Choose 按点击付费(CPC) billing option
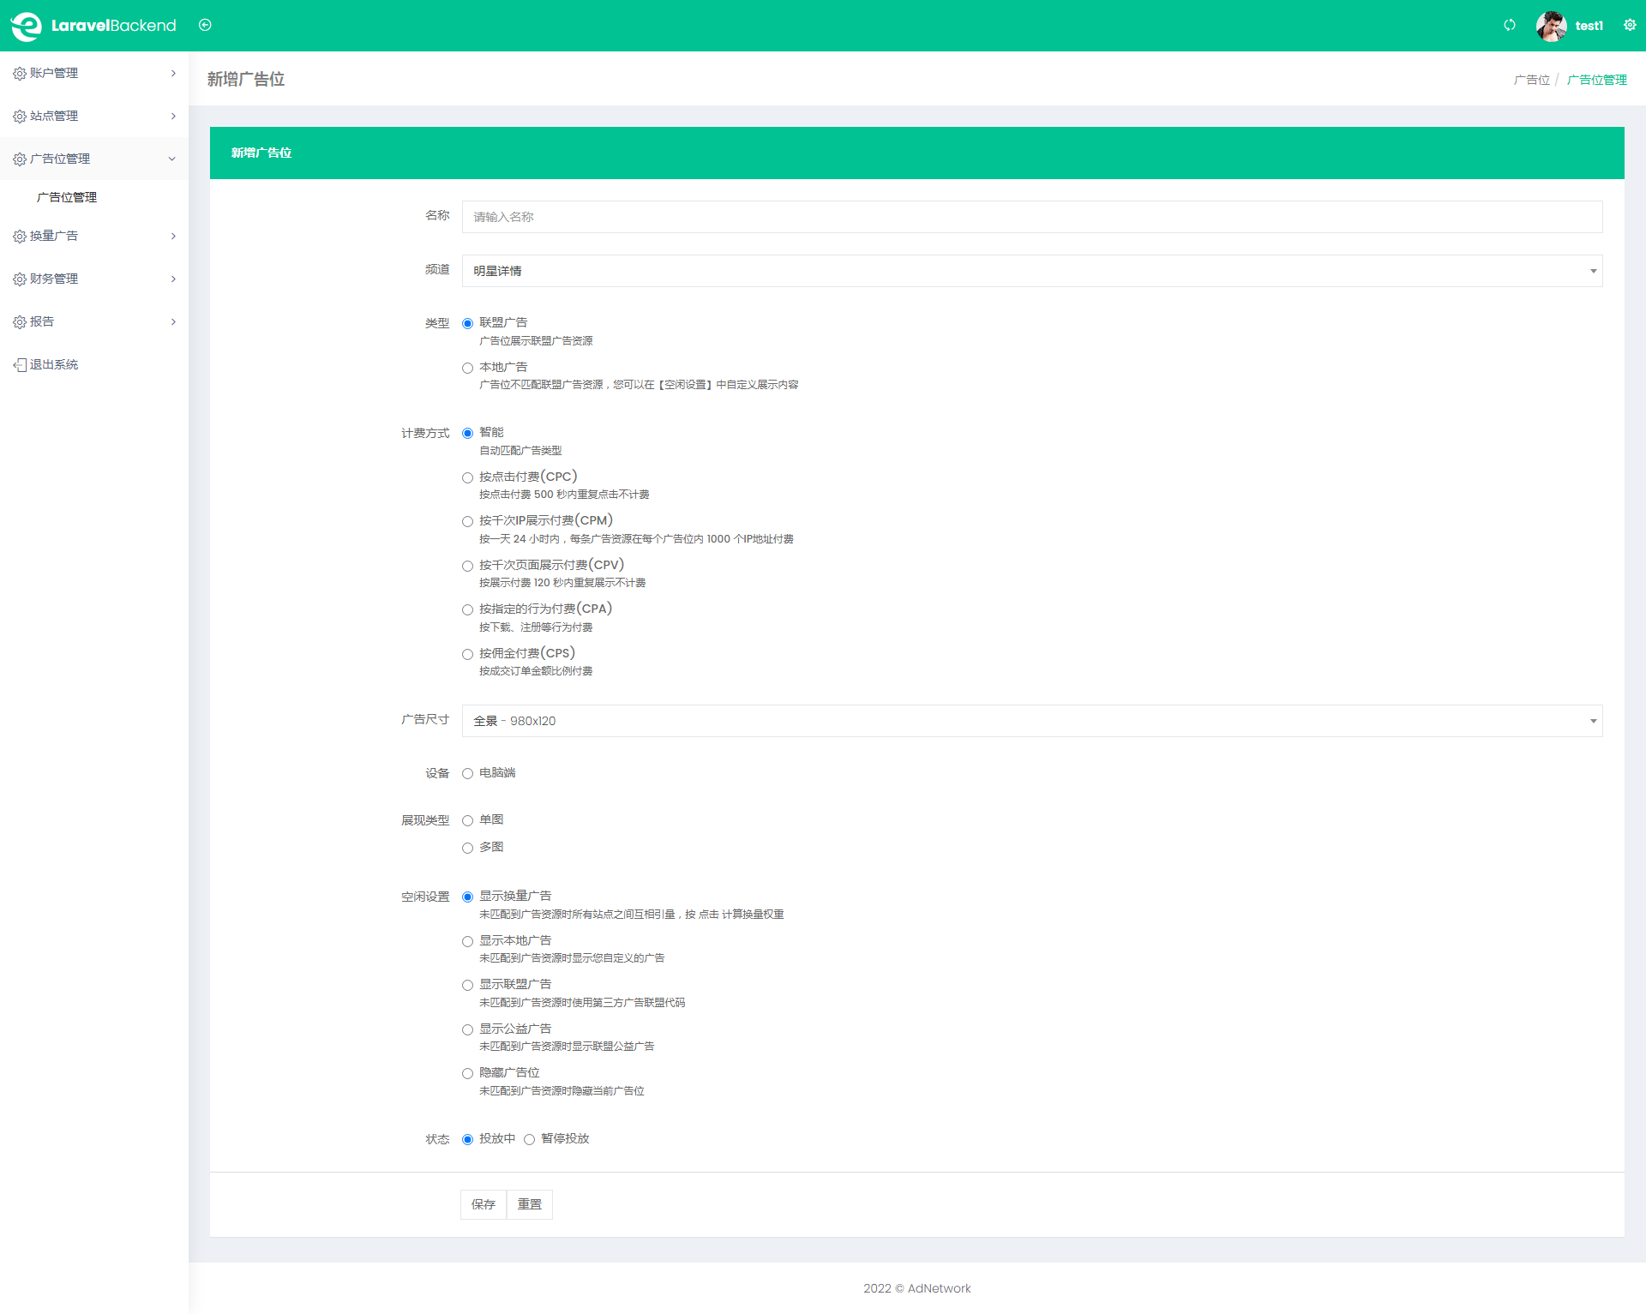 [467, 478]
